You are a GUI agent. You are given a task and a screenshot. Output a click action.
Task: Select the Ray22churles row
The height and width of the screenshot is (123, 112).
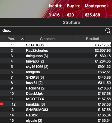tap(56, 50)
